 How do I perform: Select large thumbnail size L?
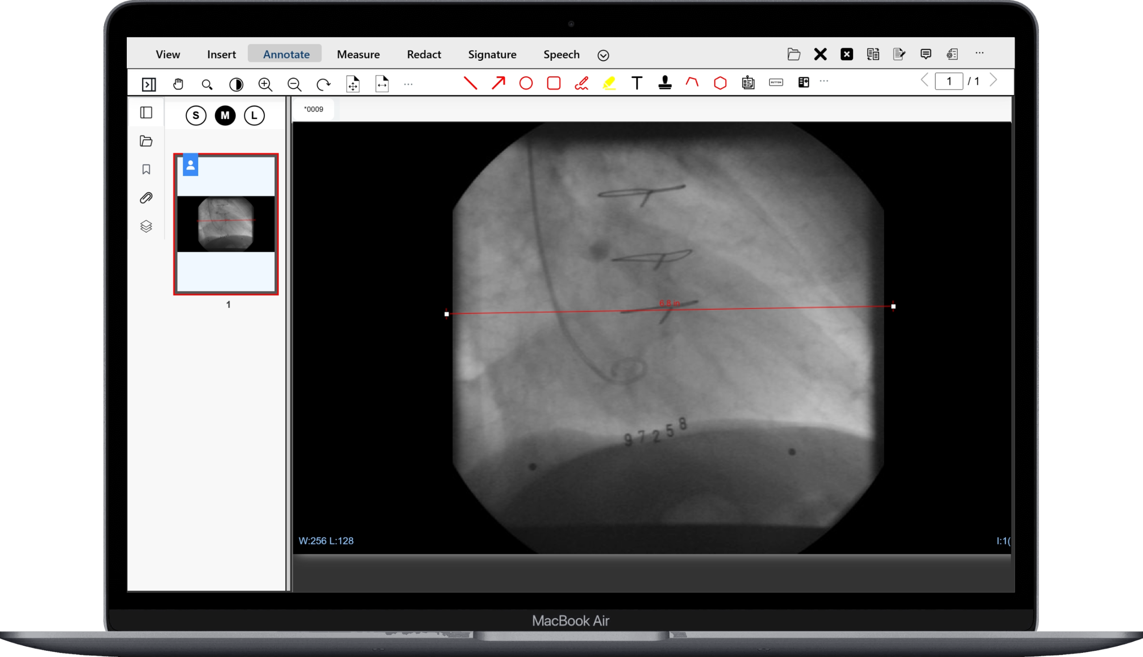click(x=254, y=116)
